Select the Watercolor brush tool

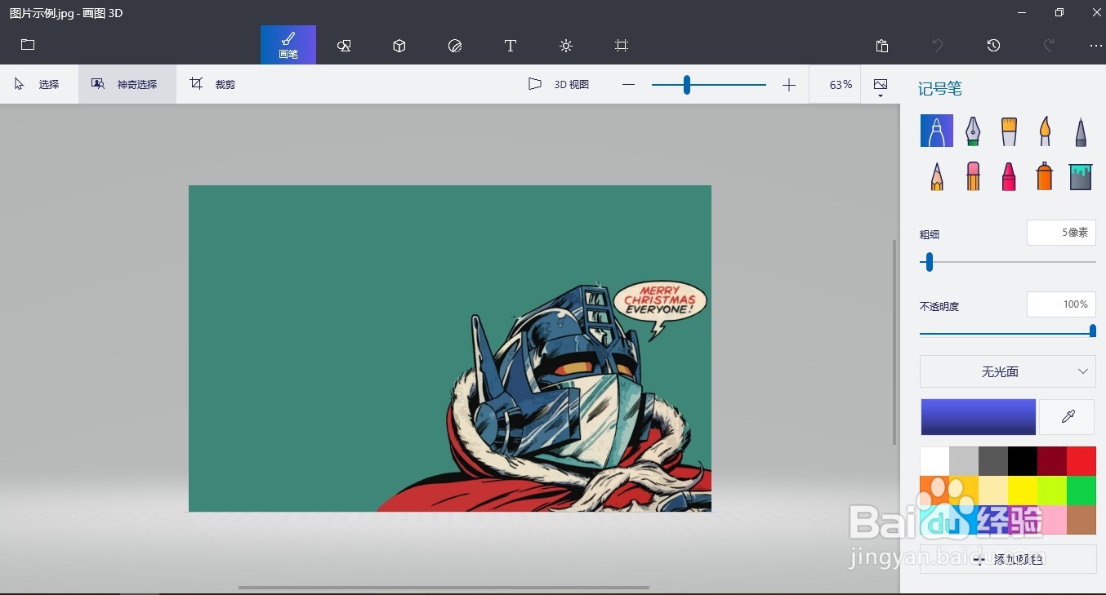coord(1045,131)
